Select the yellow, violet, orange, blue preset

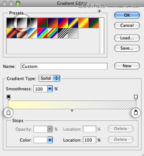(12, 33)
